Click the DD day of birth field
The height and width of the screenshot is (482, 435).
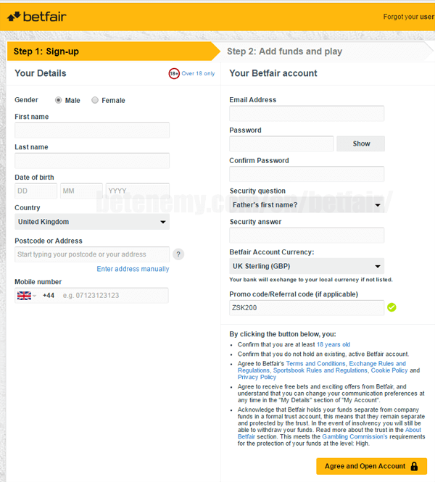[36, 191]
